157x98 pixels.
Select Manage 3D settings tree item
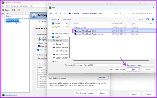tap(12, 20)
